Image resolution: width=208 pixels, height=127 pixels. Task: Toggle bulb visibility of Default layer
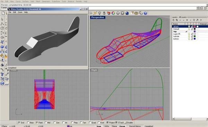189,29
